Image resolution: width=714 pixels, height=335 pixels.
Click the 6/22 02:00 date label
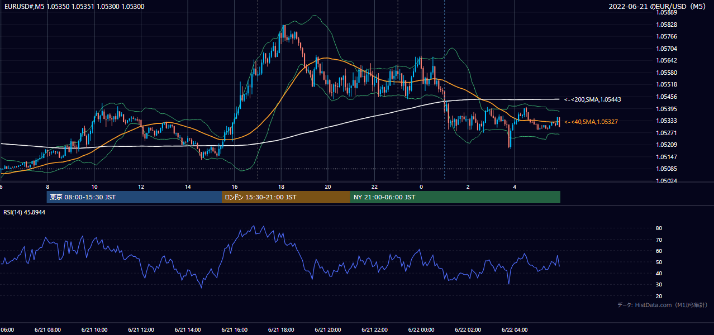[x=468, y=330]
